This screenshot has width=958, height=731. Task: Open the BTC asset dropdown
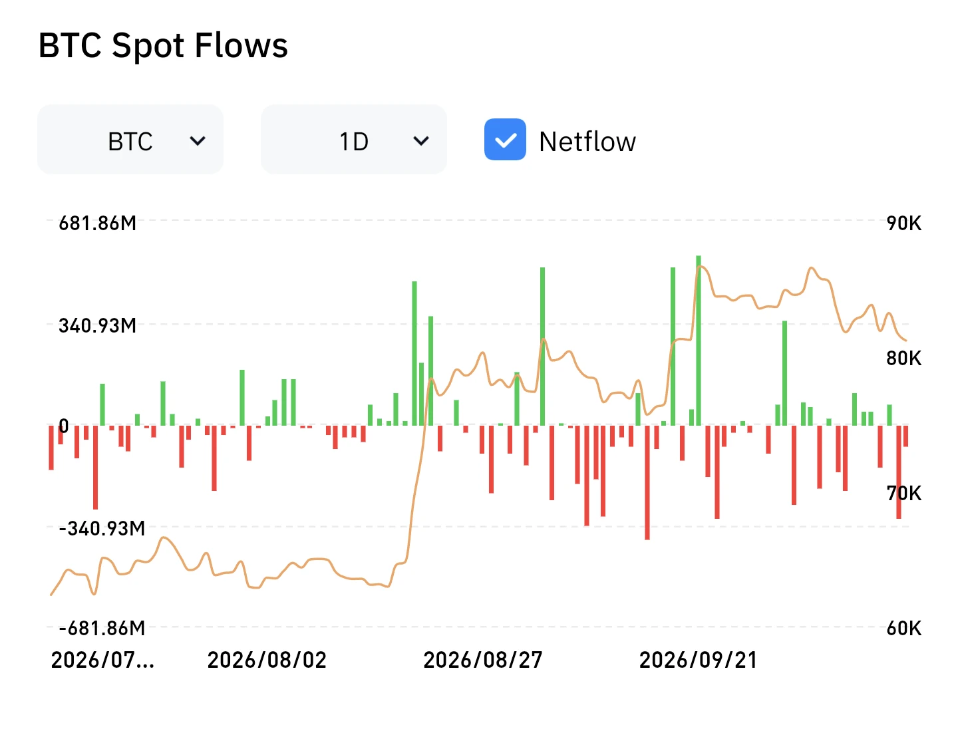click(130, 140)
